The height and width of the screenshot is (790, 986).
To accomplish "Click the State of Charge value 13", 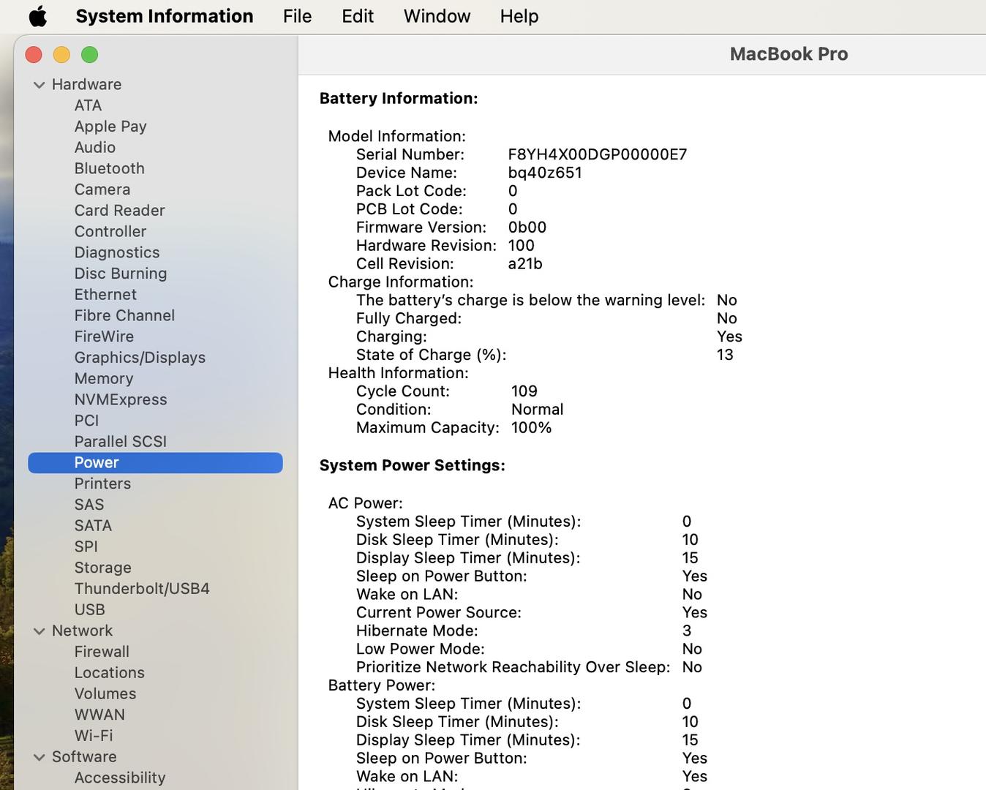I will click(725, 355).
